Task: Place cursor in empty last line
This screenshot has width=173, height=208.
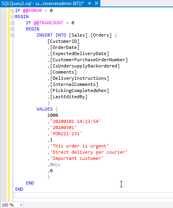Action: coord(93,195)
